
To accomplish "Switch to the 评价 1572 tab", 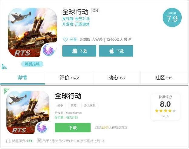I will click(x=69, y=78).
